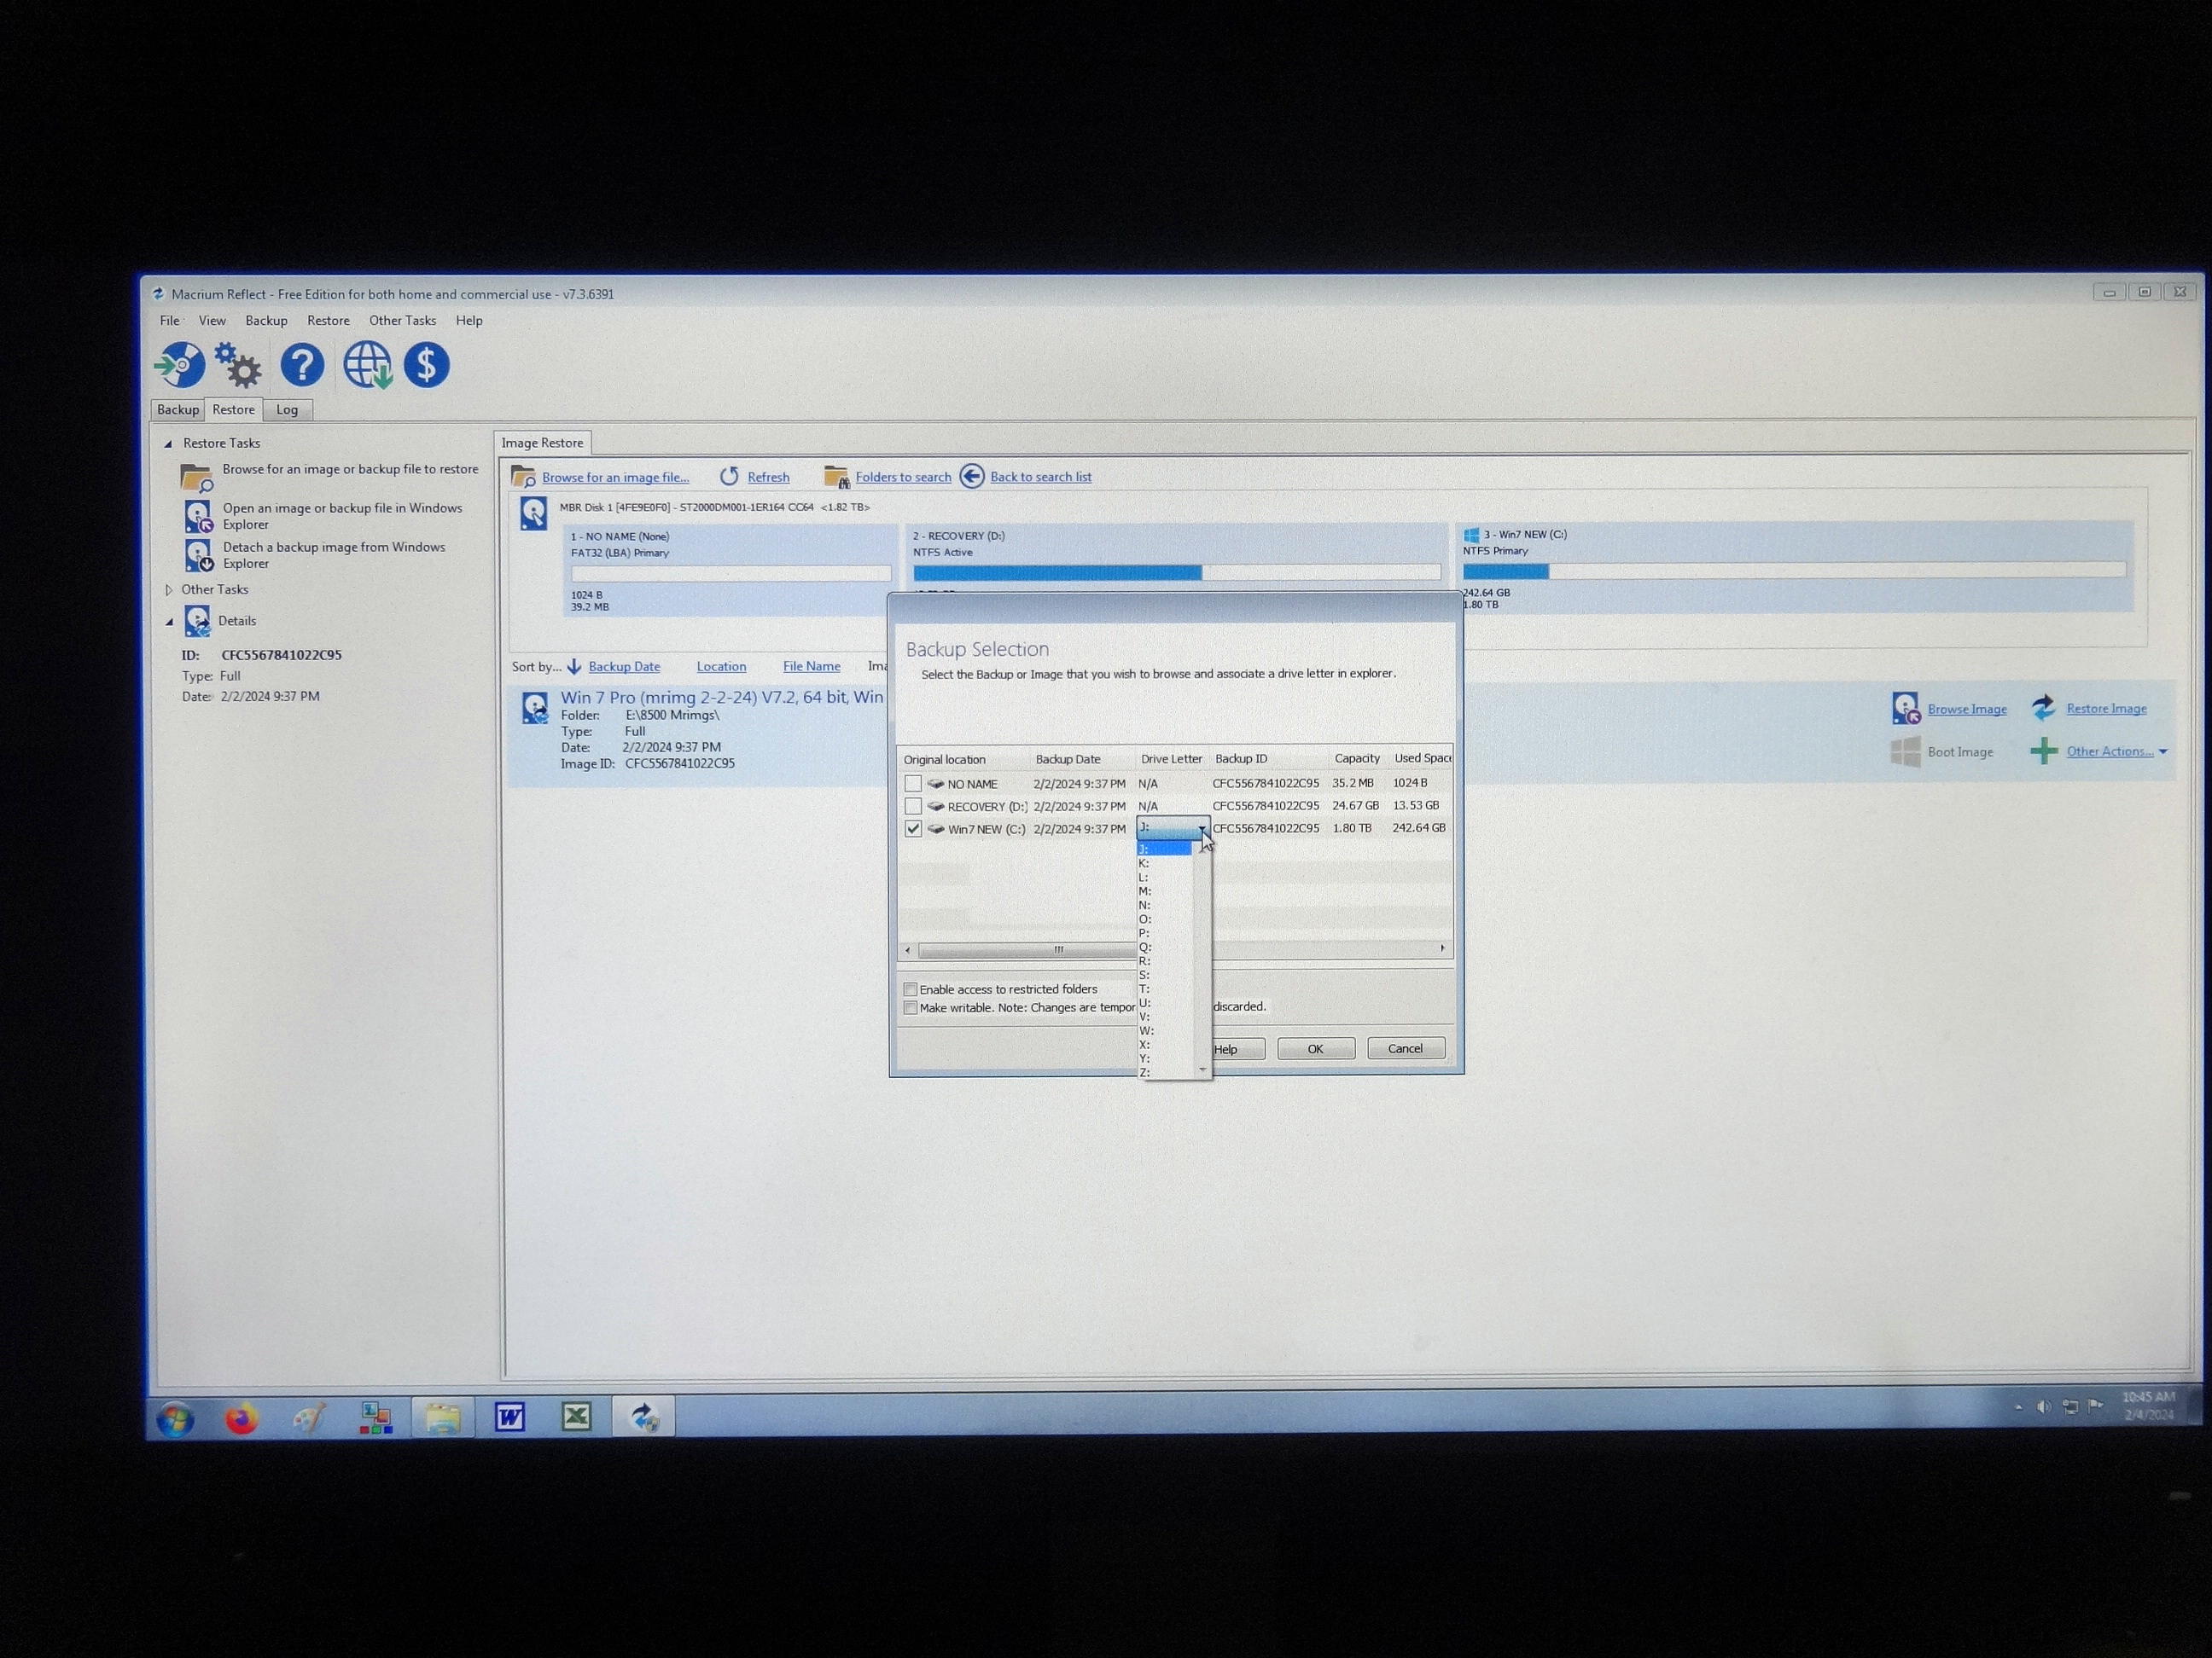Click the Win7 NEW (C:) usage bar
This screenshot has width=2212, height=1658.
pos(1794,571)
